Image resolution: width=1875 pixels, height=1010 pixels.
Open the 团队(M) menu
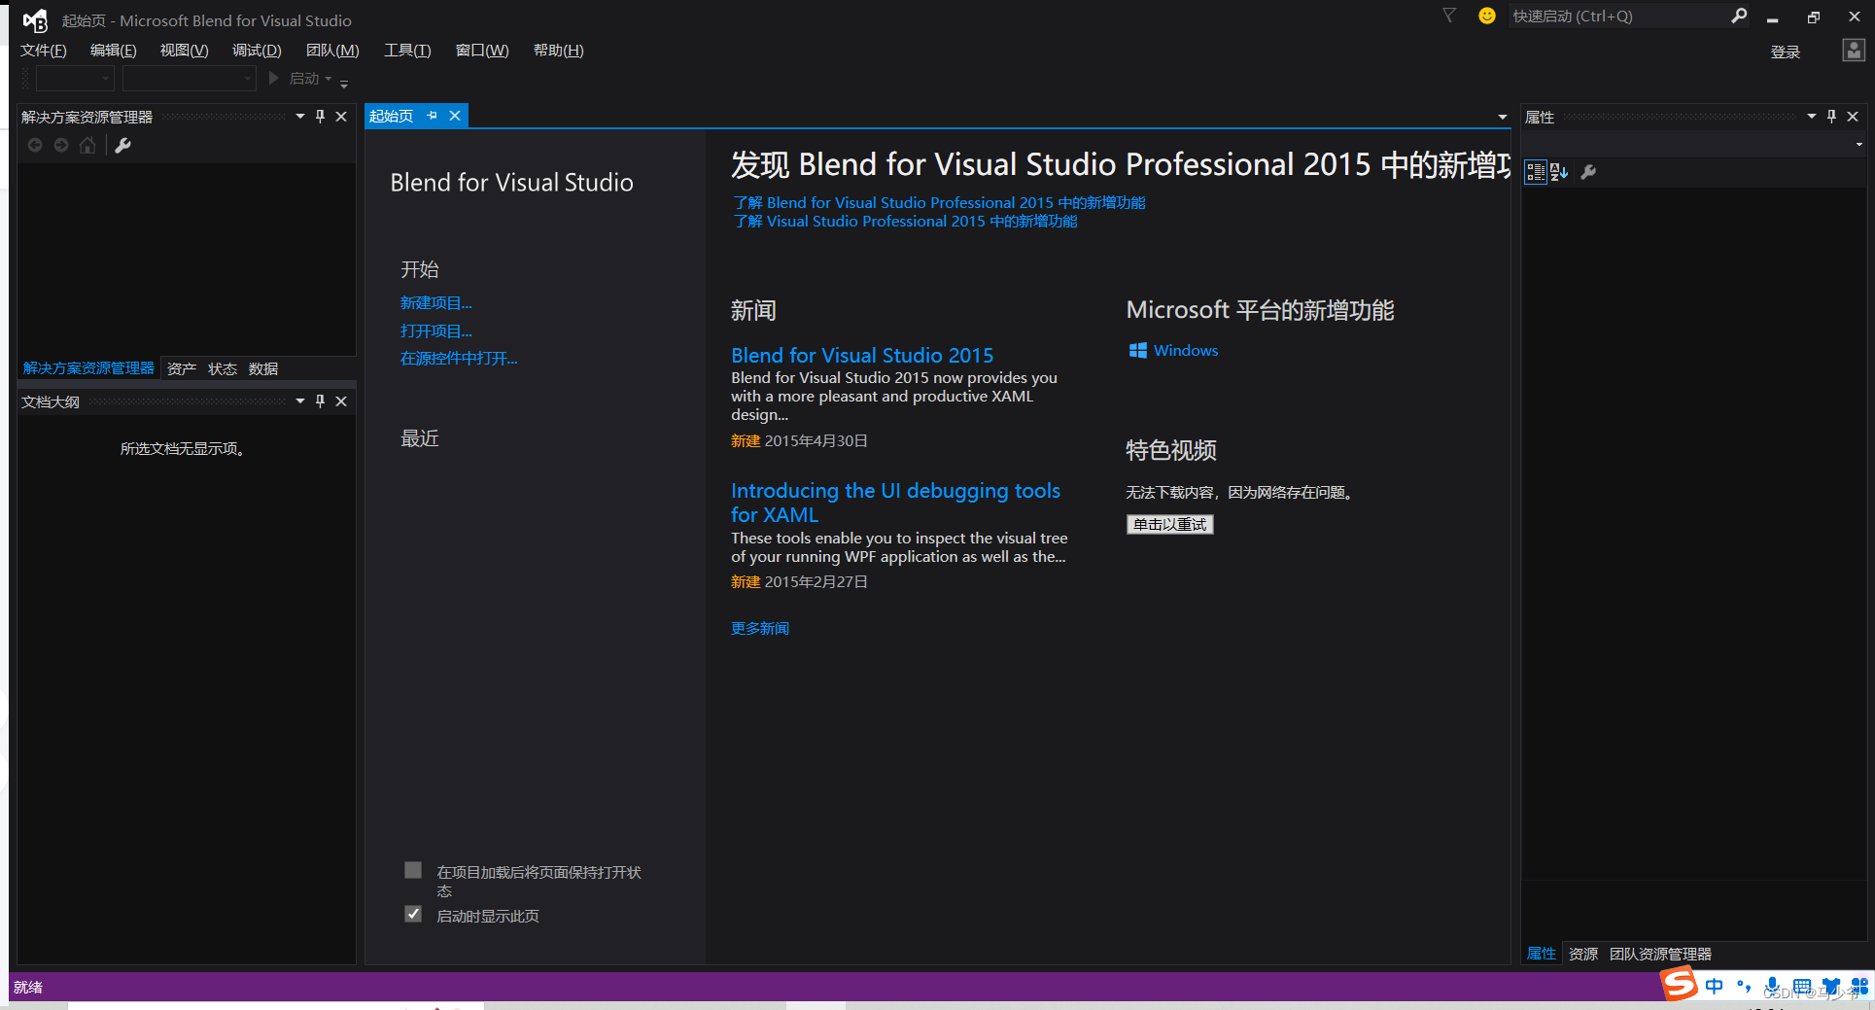pos(332,51)
